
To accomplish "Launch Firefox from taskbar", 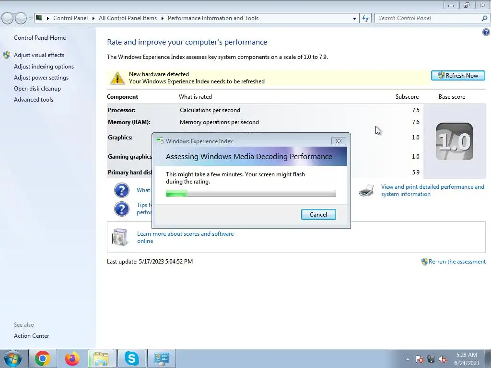I will point(72,358).
